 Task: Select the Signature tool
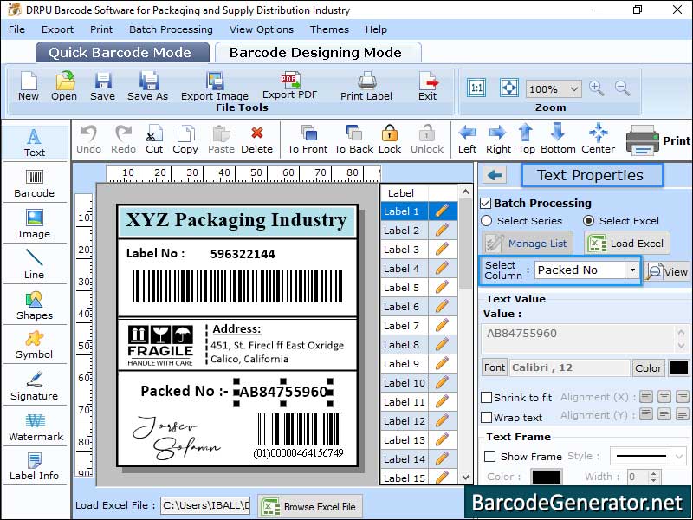click(x=34, y=387)
